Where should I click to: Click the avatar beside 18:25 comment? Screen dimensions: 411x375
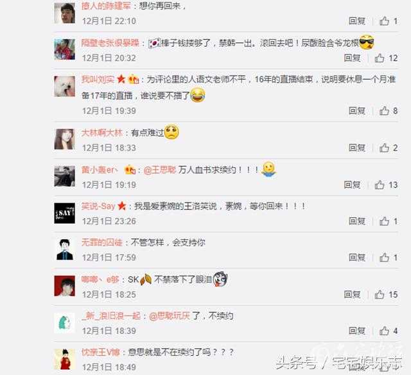(64, 286)
